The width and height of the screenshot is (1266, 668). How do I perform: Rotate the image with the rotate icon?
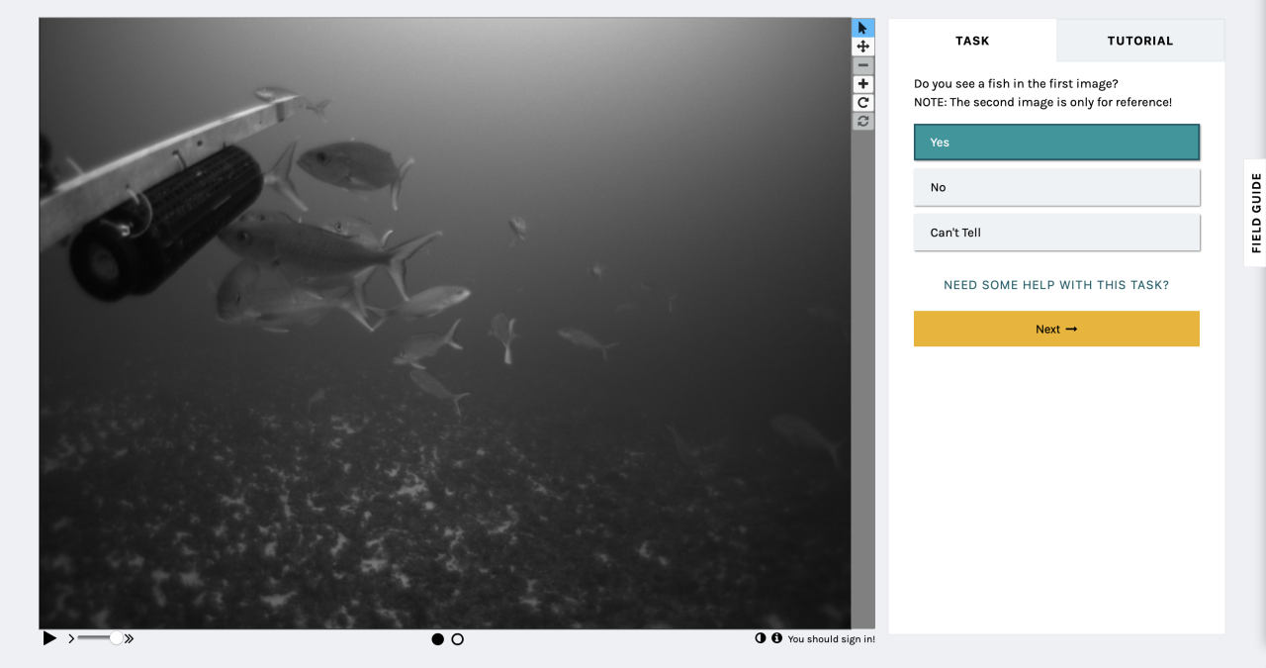click(x=862, y=103)
